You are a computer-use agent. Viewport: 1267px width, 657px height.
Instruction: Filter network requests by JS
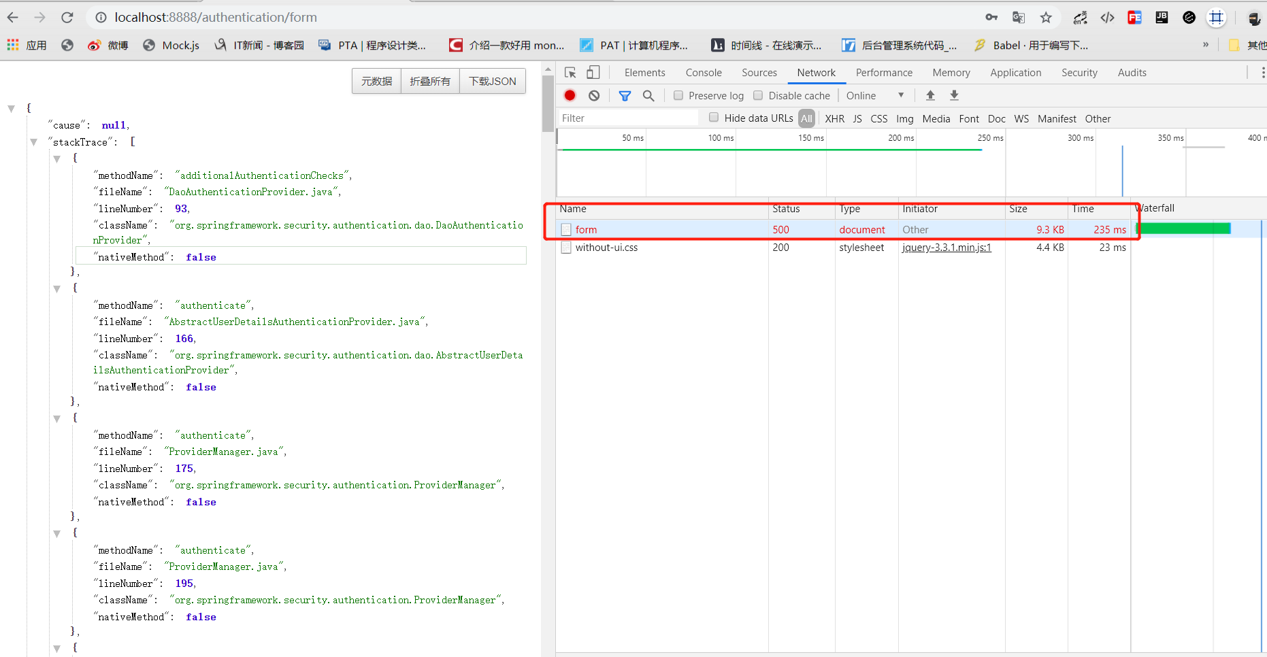(857, 118)
